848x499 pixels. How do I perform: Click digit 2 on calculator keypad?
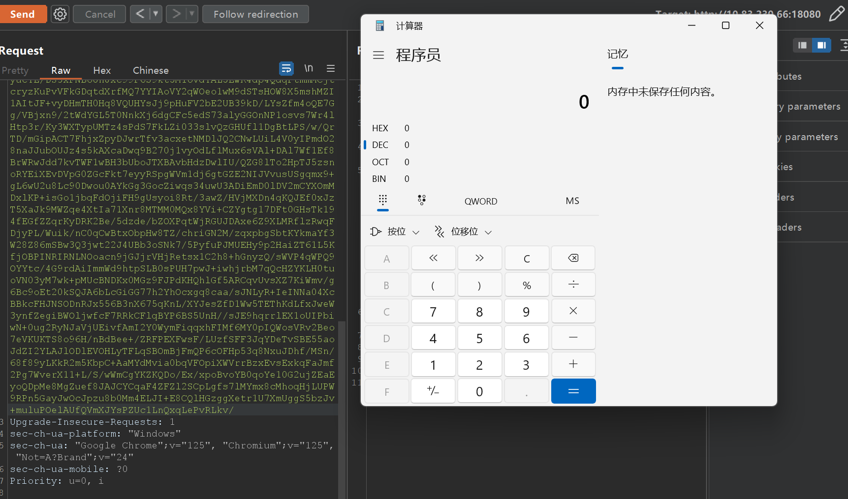point(480,364)
